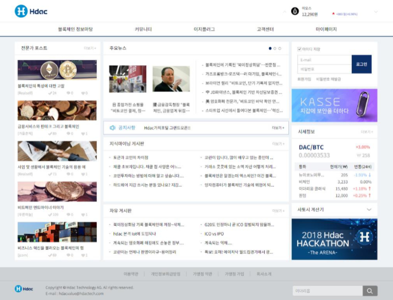Click the search magnifier icon in the footer
This screenshot has height=300, width=393.
click(370, 290)
